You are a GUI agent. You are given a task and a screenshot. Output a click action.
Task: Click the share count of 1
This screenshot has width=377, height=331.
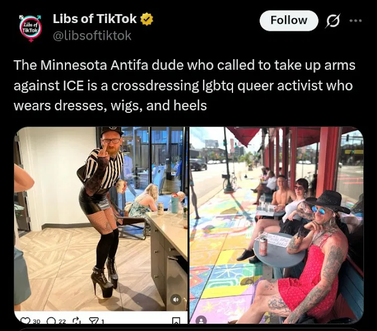tap(103, 322)
